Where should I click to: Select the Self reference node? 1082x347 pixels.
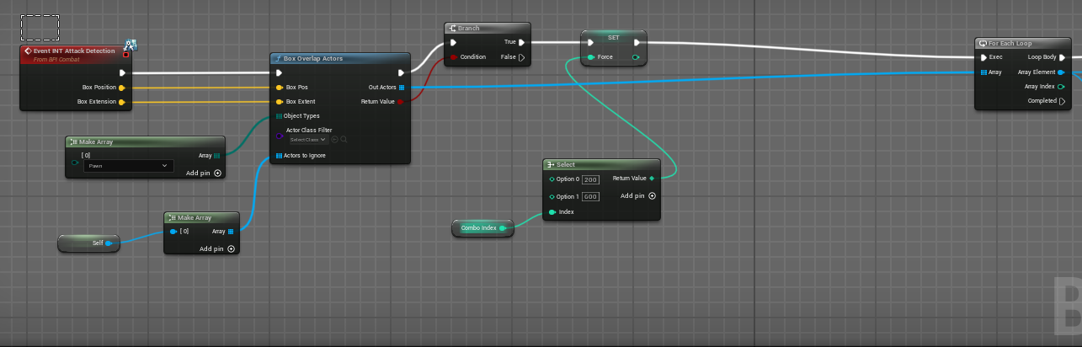coord(89,243)
